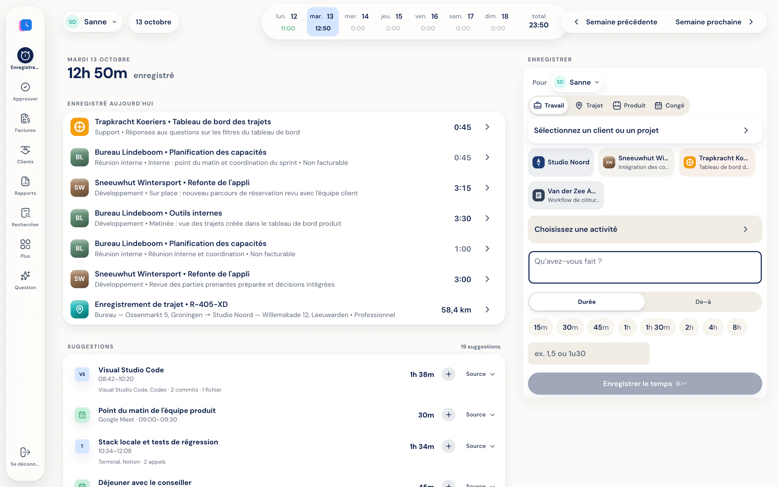Select the Travail tab

(549, 106)
